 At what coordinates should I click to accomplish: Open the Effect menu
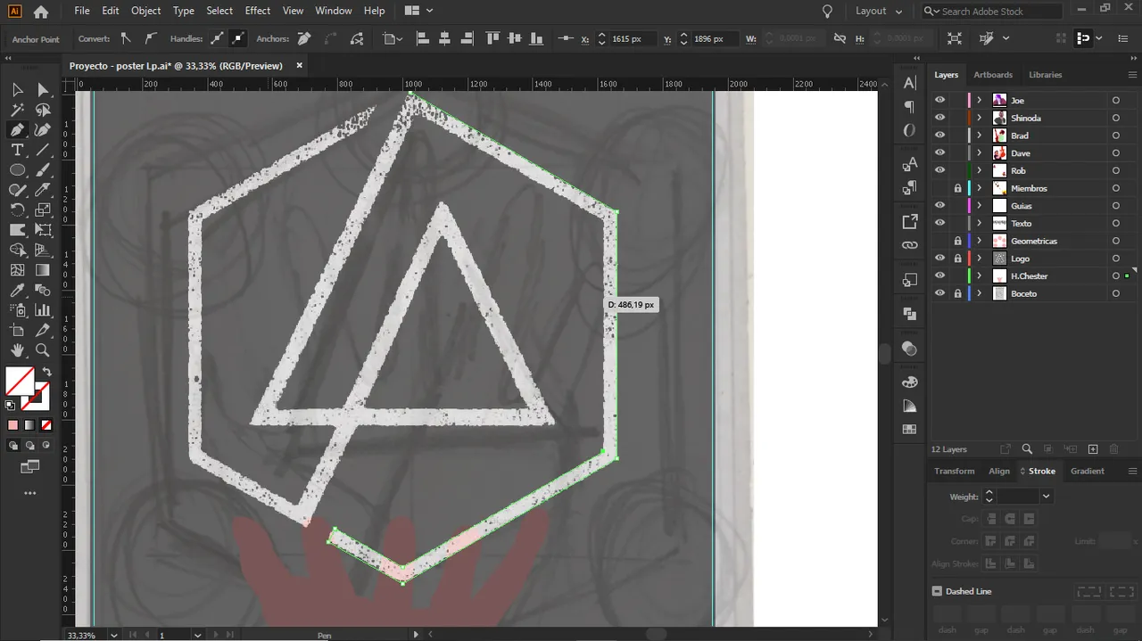[x=258, y=11]
